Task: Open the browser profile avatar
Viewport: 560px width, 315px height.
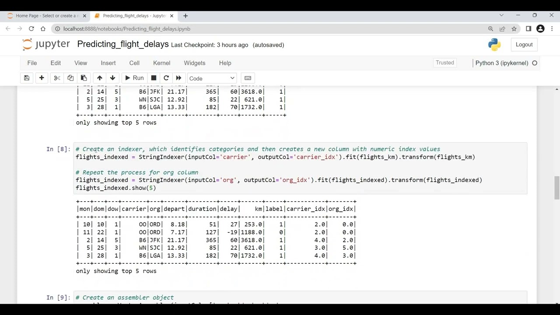Action: (x=540, y=29)
